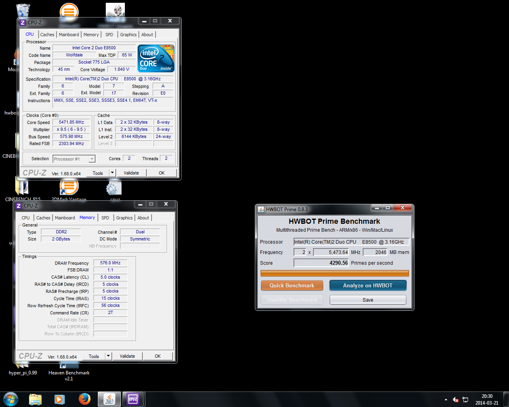This screenshot has height=407, width=509.
Task: Switch to Caches tab in top CPU-Z window
Action: (47, 35)
